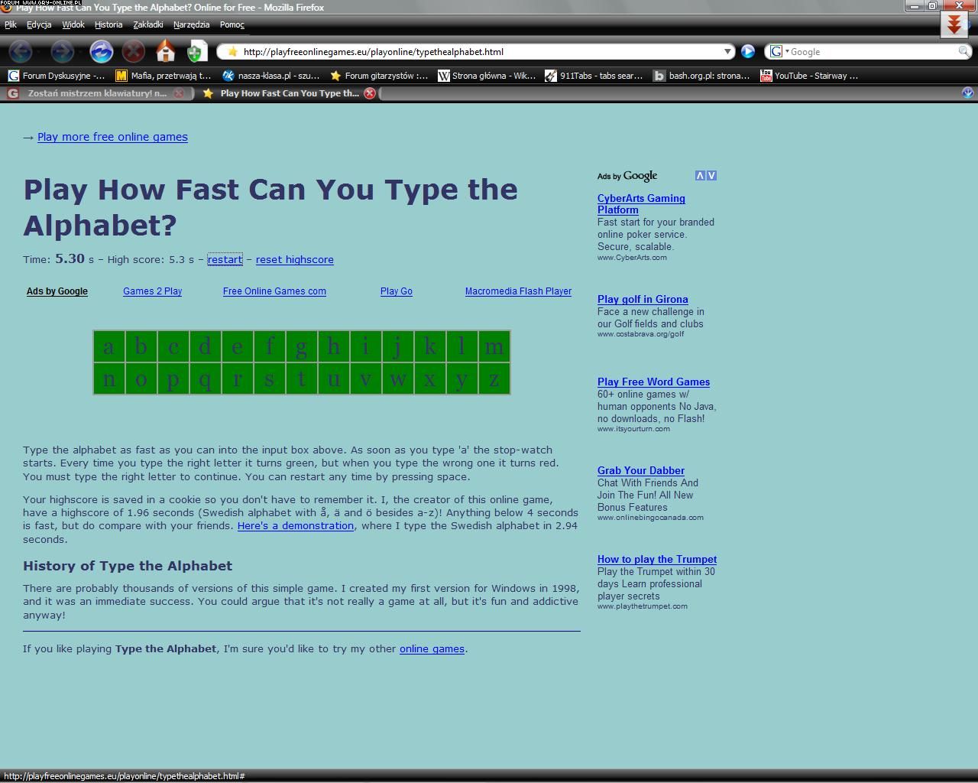Open the Free Online Games com ad link

pos(274,291)
